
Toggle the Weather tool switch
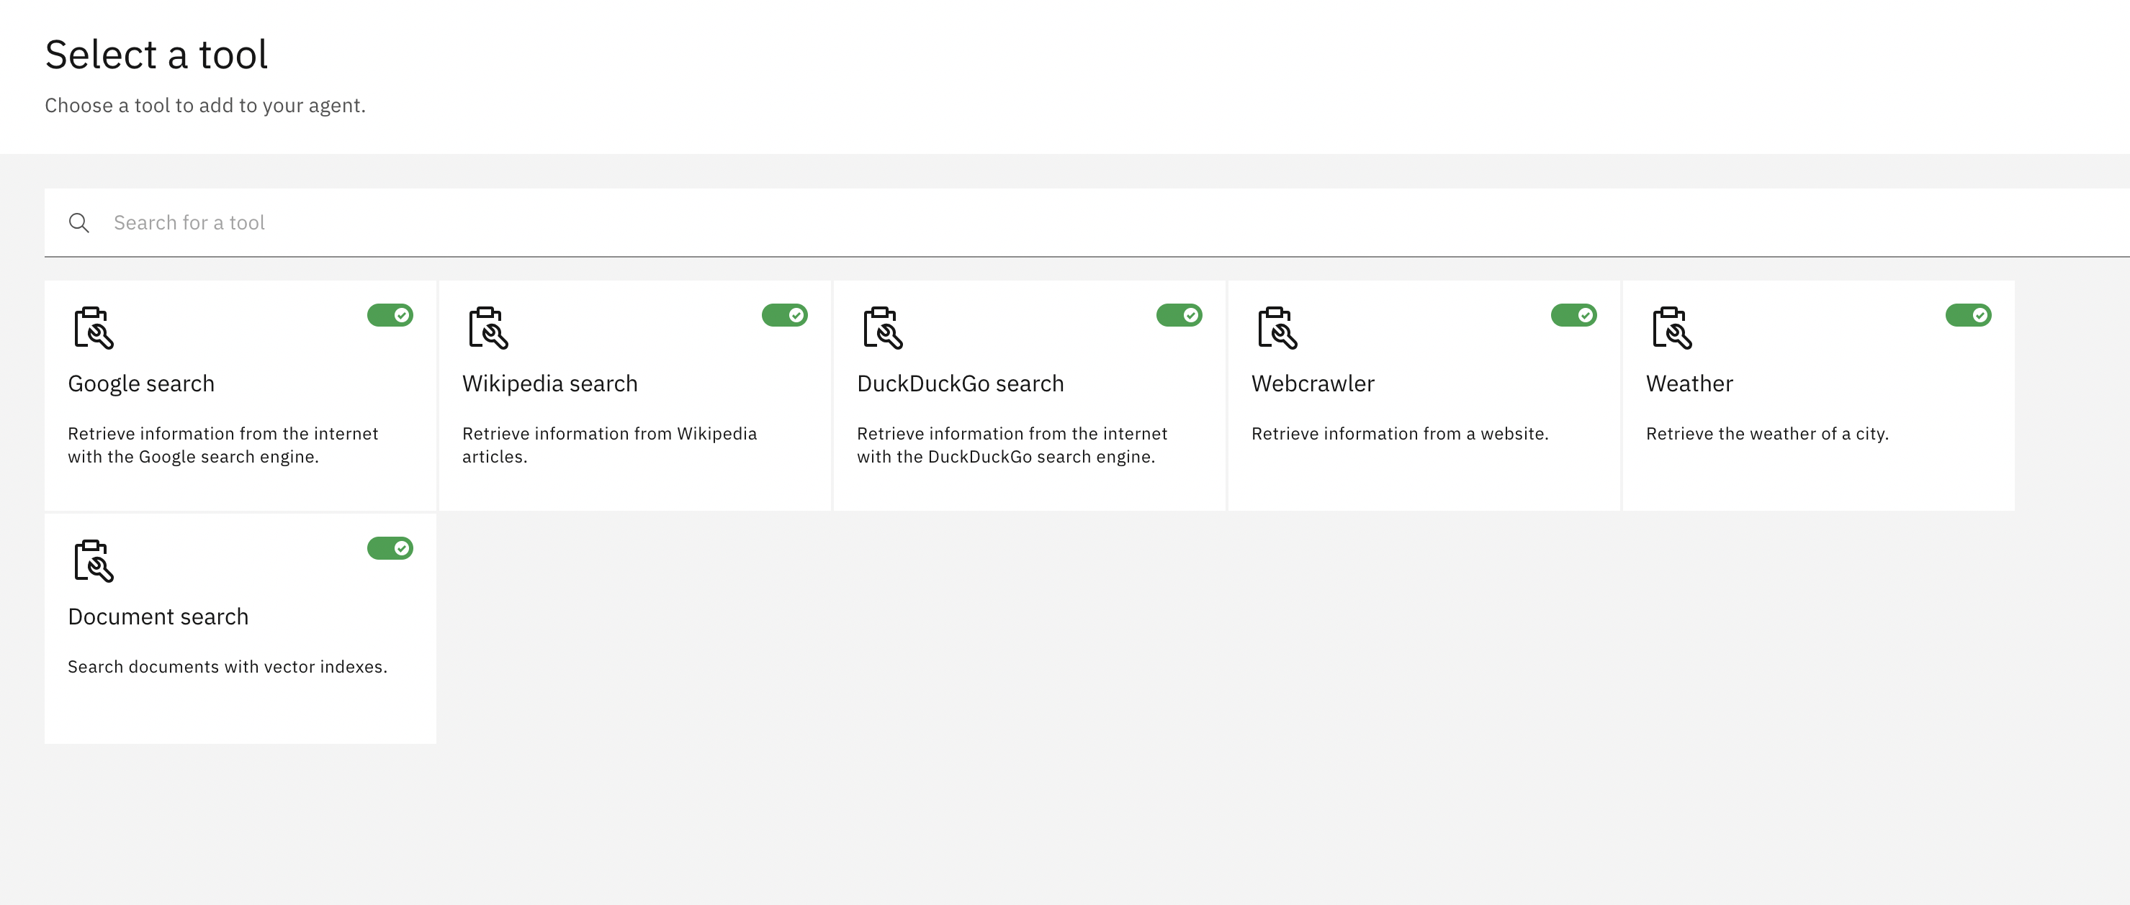point(1968,315)
